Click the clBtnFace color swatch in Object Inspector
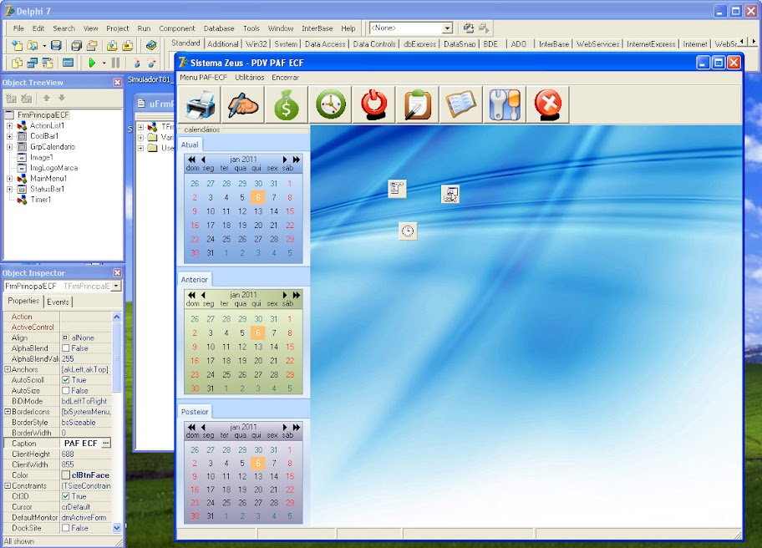This screenshot has width=762, height=548. click(66, 475)
